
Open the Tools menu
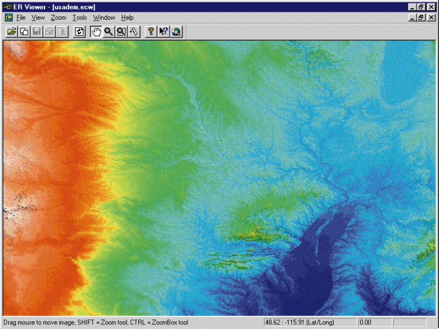click(80, 18)
